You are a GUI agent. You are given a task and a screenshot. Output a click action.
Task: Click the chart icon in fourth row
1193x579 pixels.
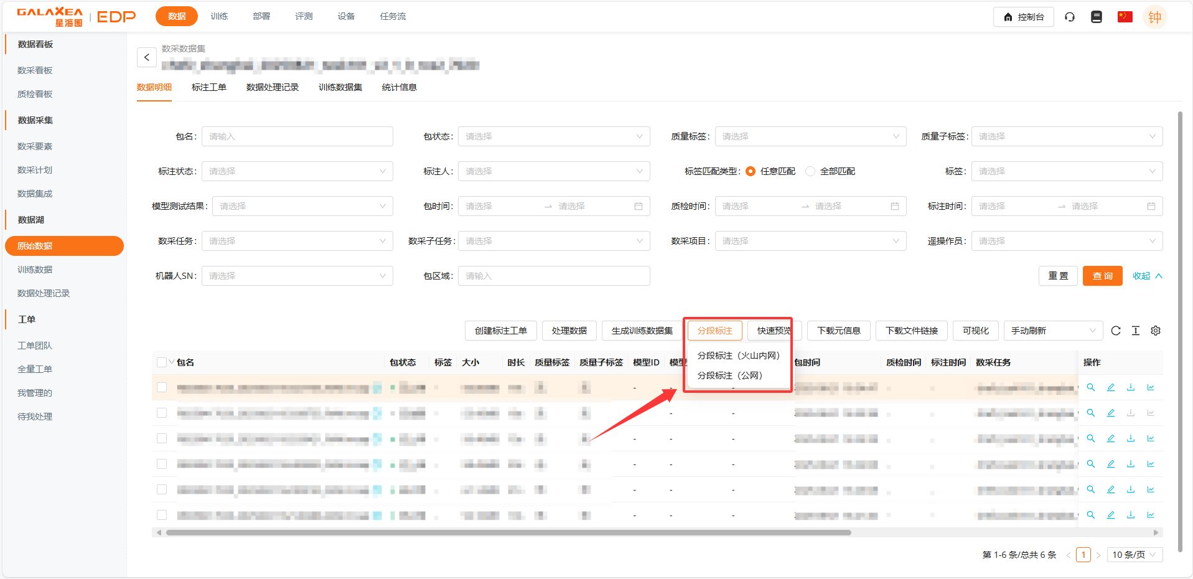1151,464
